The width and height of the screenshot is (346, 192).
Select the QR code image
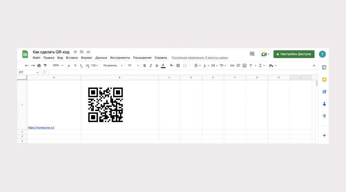[x=106, y=105]
